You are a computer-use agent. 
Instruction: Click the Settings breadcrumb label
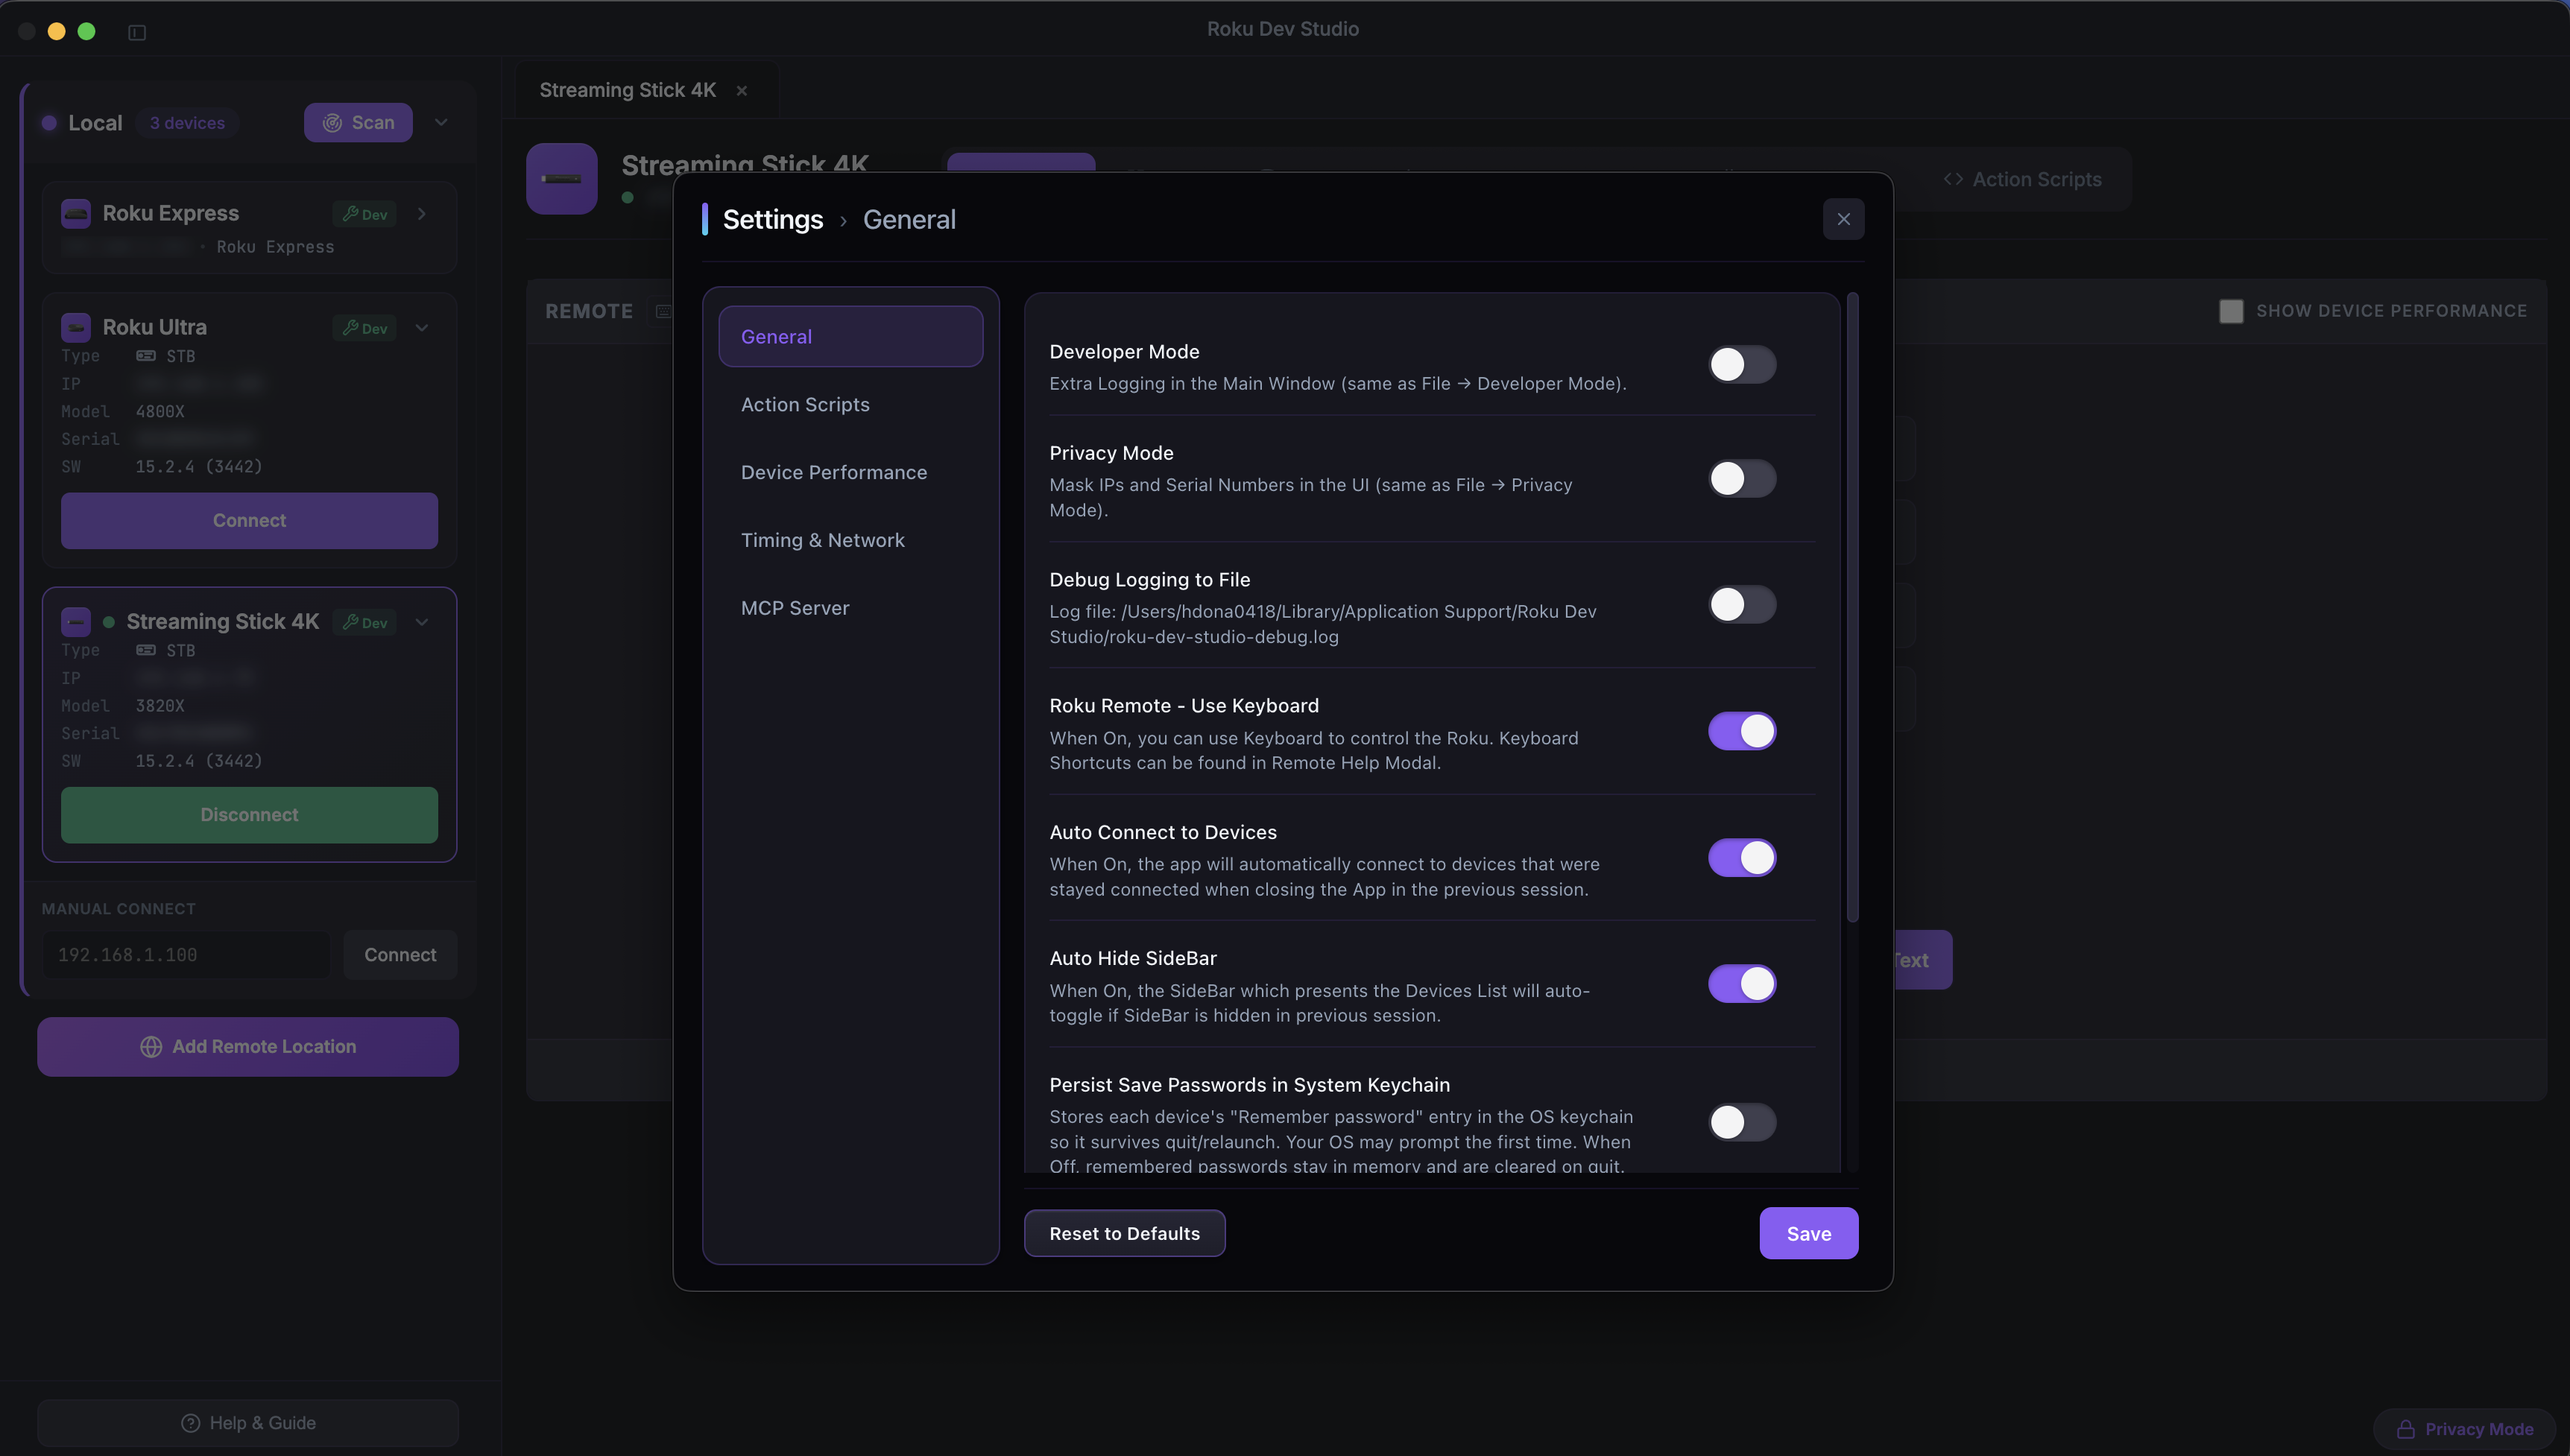click(772, 220)
